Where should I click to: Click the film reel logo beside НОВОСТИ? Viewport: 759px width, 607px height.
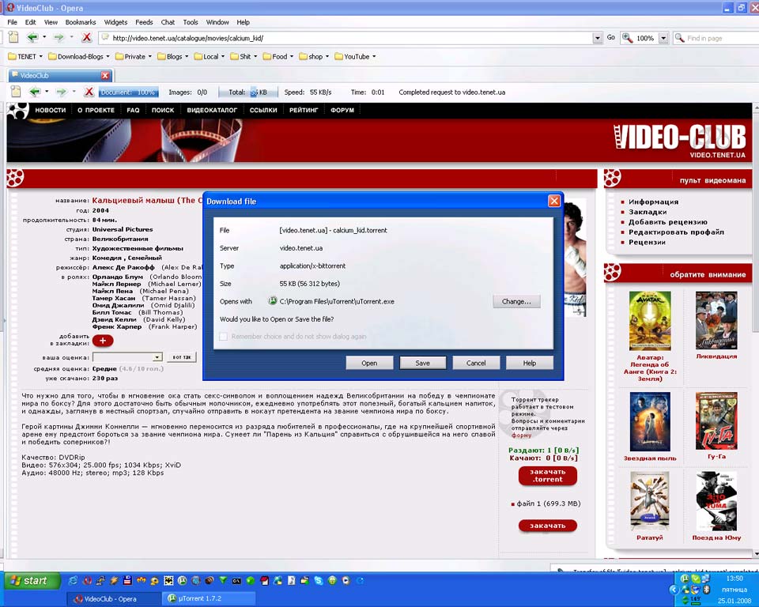[x=18, y=111]
